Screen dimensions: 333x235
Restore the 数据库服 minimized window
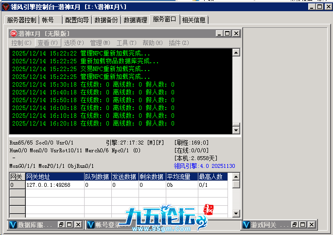(61, 225)
